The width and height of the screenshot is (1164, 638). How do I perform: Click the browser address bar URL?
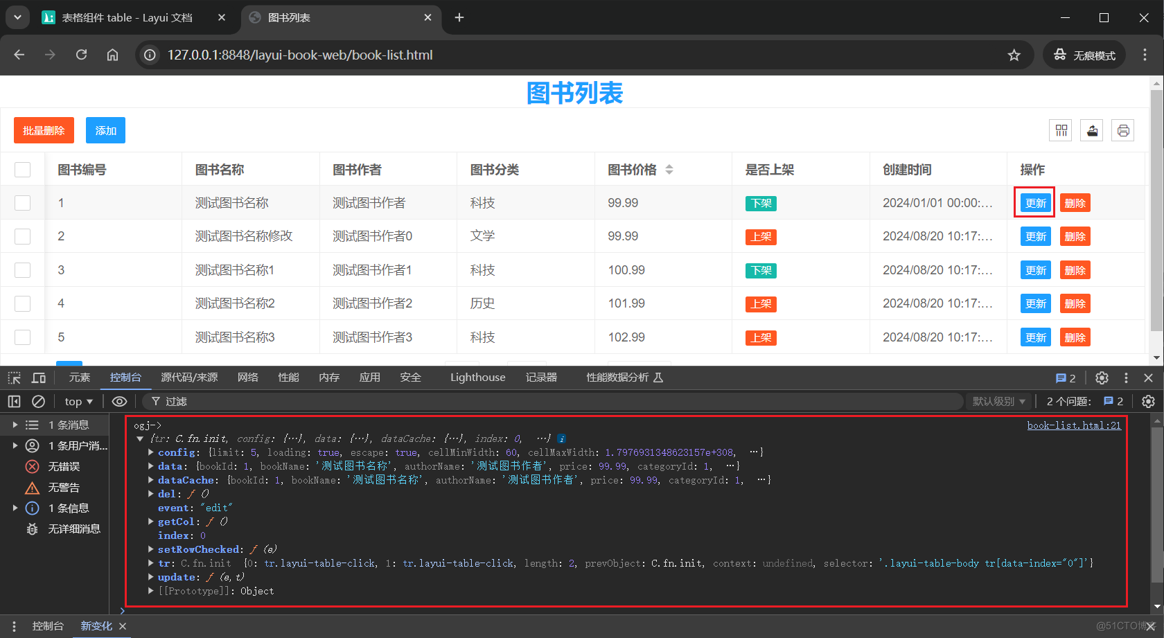pyautogui.click(x=300, y=55)
